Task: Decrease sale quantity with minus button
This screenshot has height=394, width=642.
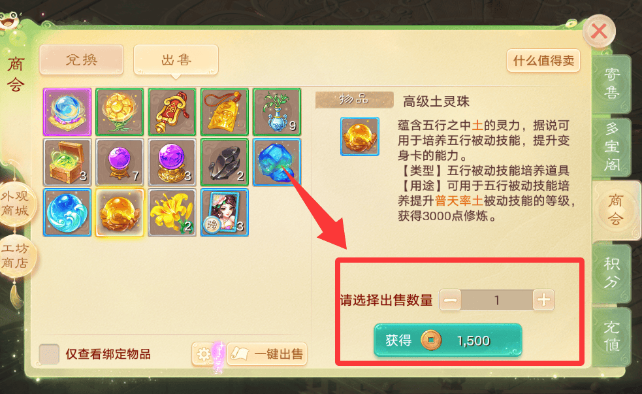Action: click(x=450, y=300)
